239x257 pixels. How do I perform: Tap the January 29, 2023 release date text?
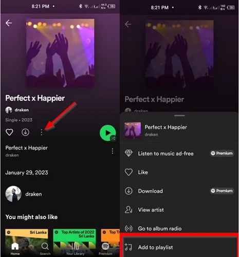pos(27,173)
